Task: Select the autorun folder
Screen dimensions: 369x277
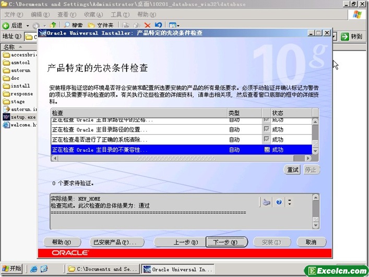Action: [x=17, y=70]
